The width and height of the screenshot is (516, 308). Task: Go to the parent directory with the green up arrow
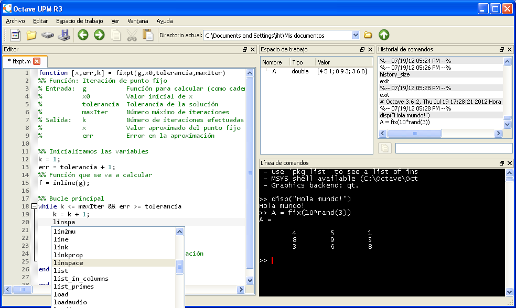pos(384,35)
